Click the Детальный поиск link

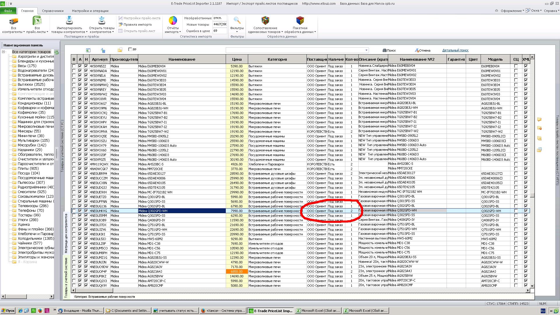(455, 50)
